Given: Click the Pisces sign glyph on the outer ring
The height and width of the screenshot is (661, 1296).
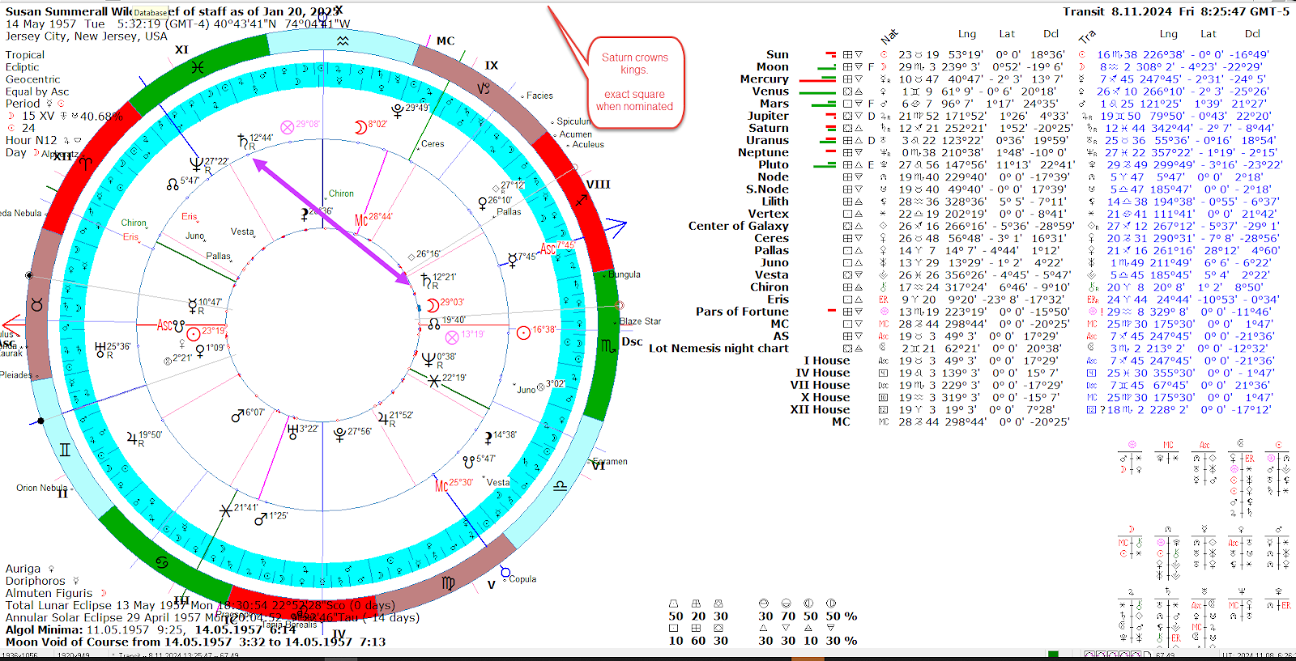Looking at the screenshot, I should pyautogui.click(x=198, y=68).
